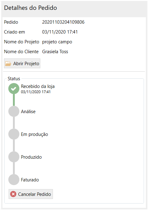Click the Recebido da loja timestamp
148x210 pixels.
(36, 92)
